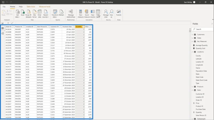Select Average Quantity measure

[202, 45]
